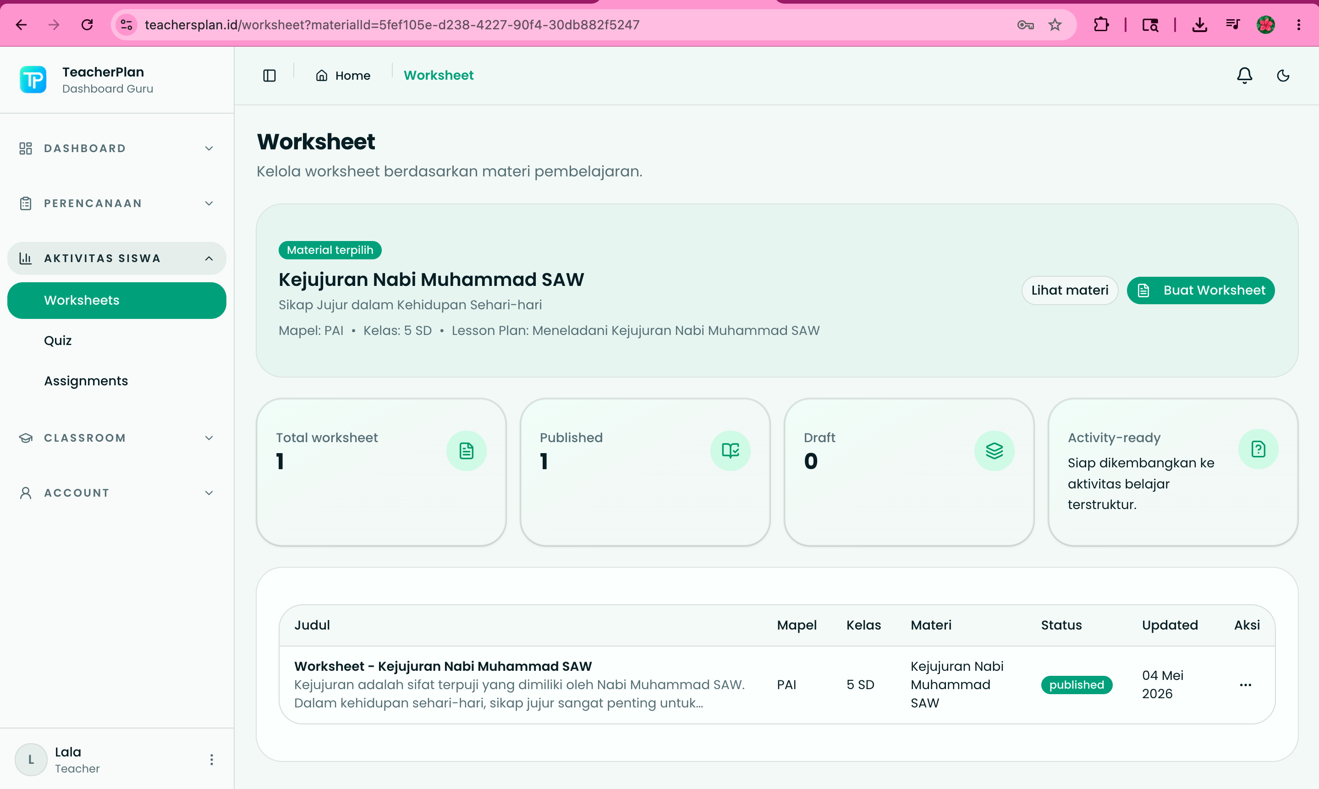Click the Status column header
This screenshot has width=1319, height=789.
click(x=1061, y=625)
